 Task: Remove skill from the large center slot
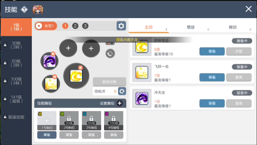pos(80,67)
